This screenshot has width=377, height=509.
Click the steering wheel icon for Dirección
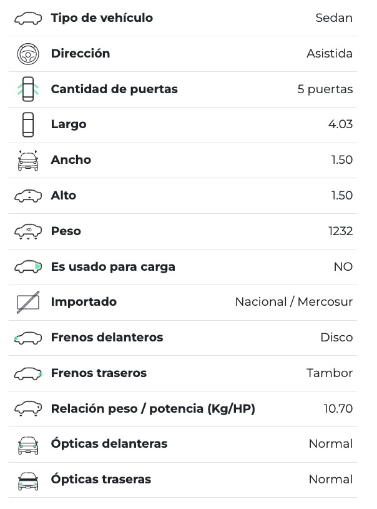tap(27, 54)
